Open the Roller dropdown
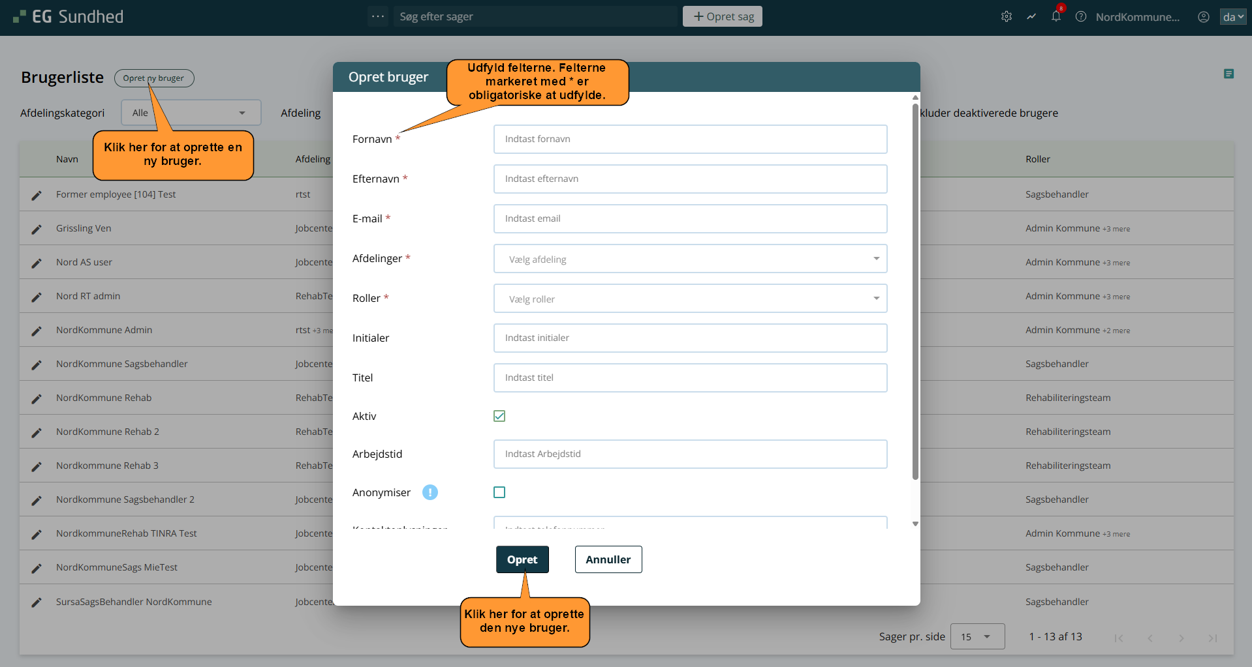1252x667 pixels. point(690,299)
